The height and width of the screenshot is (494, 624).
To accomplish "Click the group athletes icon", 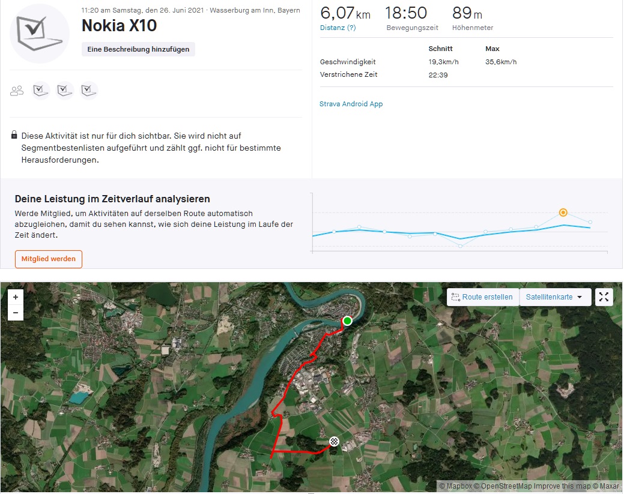I will [x=17, y=91].
